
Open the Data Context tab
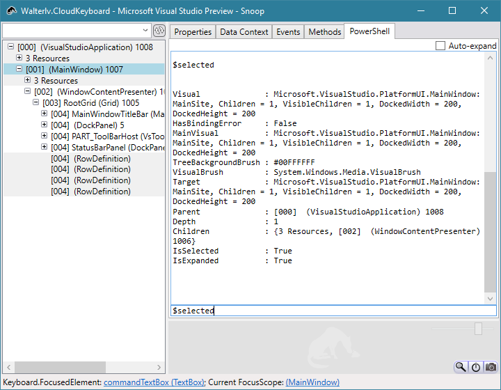click(244, 32)
